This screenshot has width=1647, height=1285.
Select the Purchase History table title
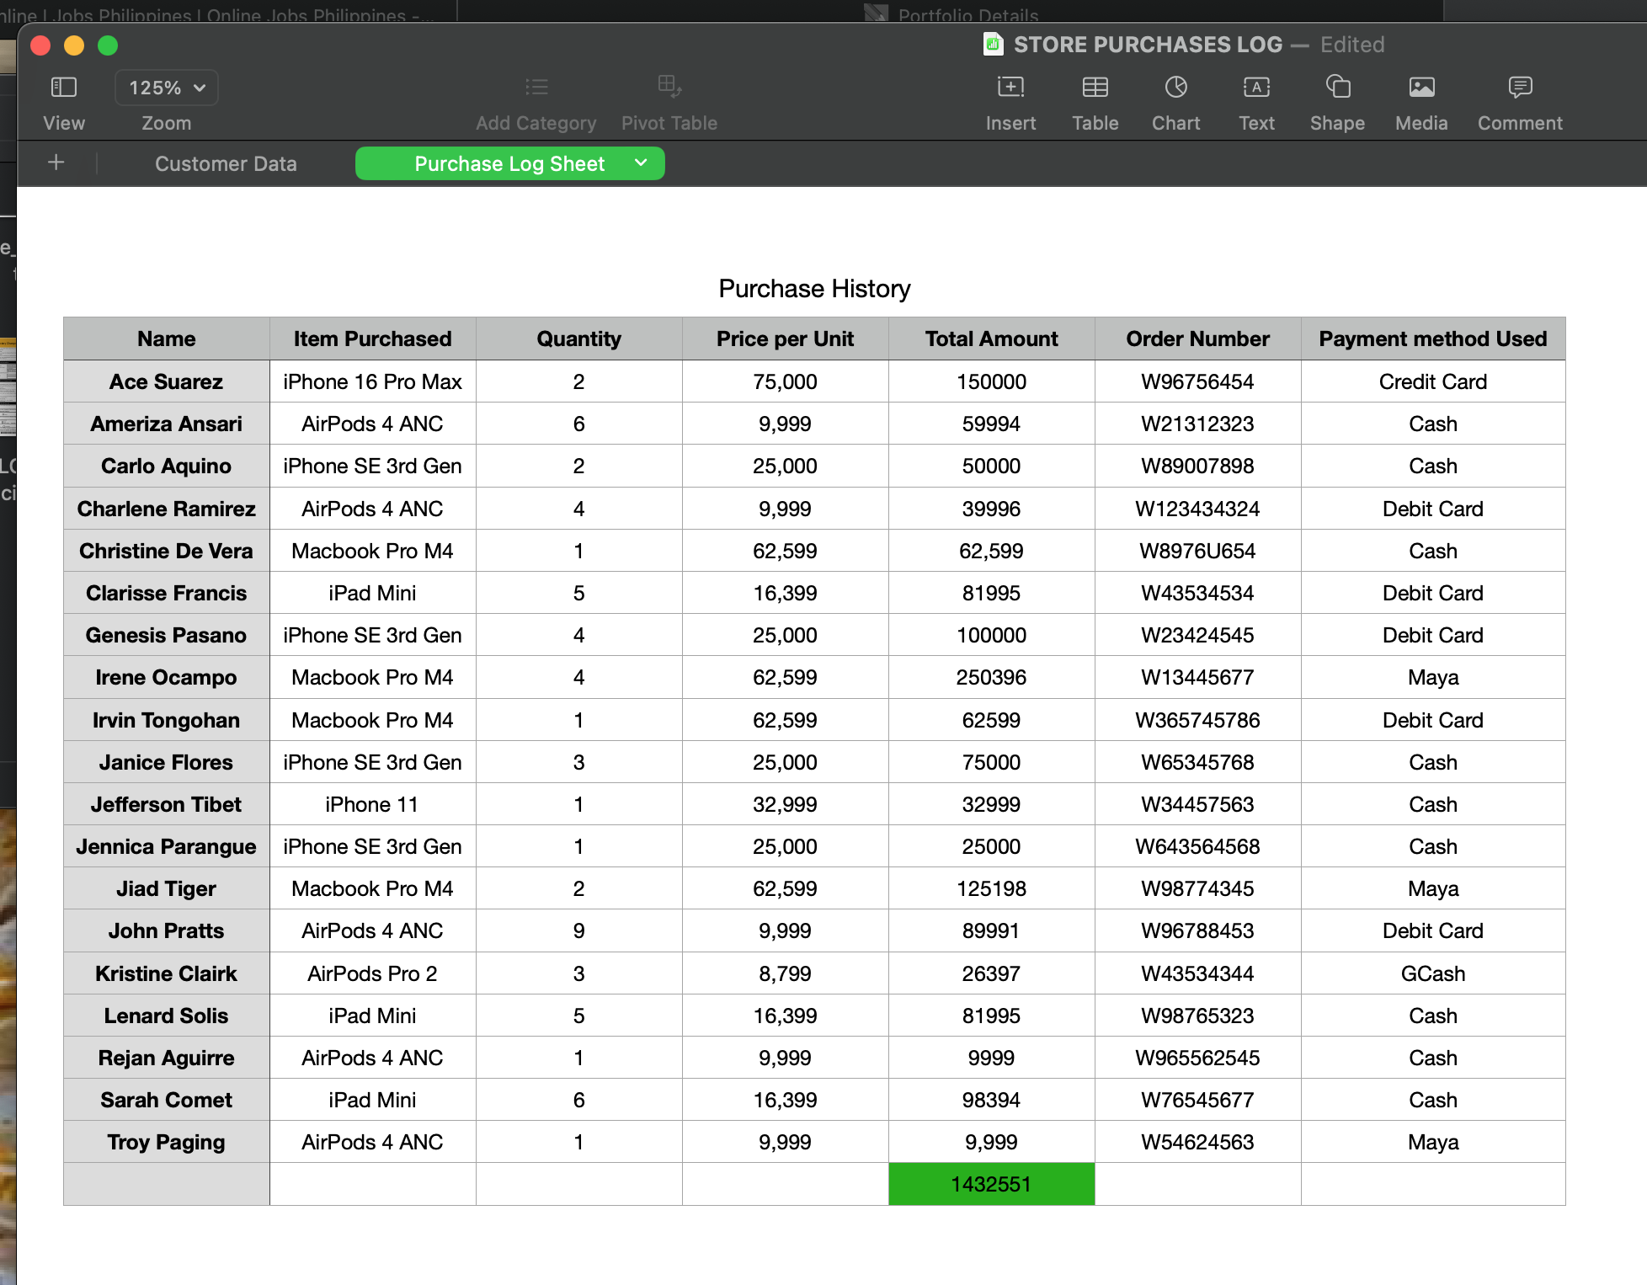point(814,289)
